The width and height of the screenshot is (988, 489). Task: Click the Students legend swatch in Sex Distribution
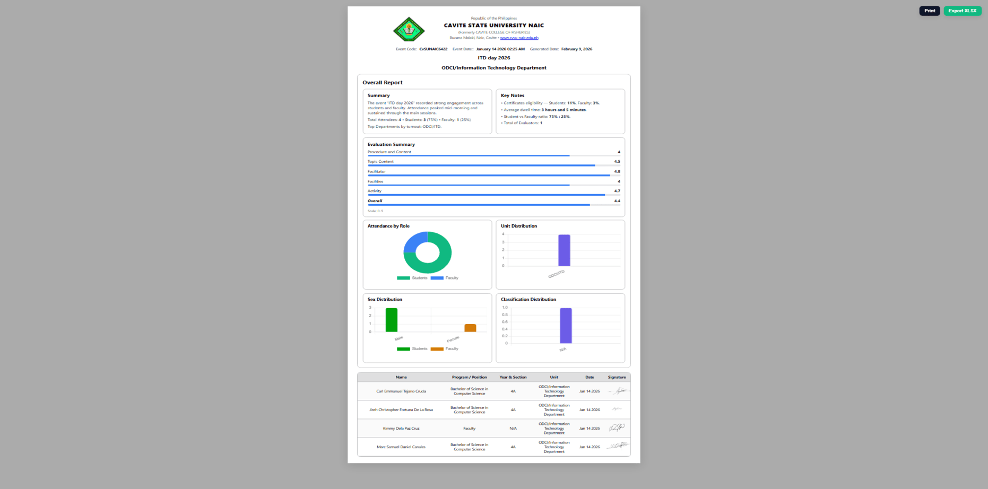coord(403,349)
